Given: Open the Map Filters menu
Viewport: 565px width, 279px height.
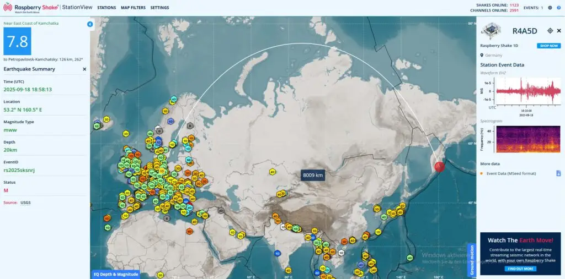Looking at the screenshot, I should (x=133, y=8).
